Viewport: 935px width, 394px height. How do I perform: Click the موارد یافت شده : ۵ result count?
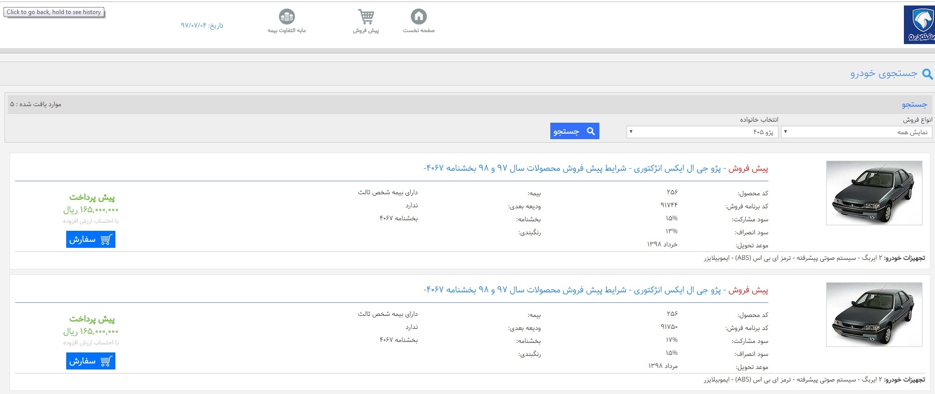(36, 104)
